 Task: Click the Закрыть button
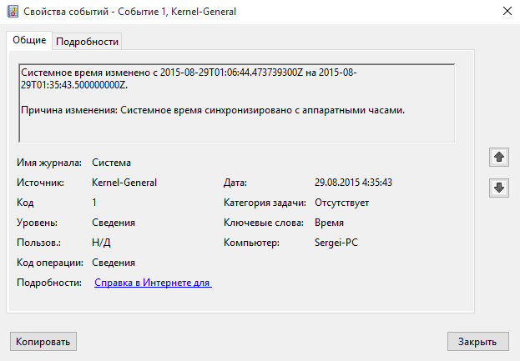pos(478,342)
